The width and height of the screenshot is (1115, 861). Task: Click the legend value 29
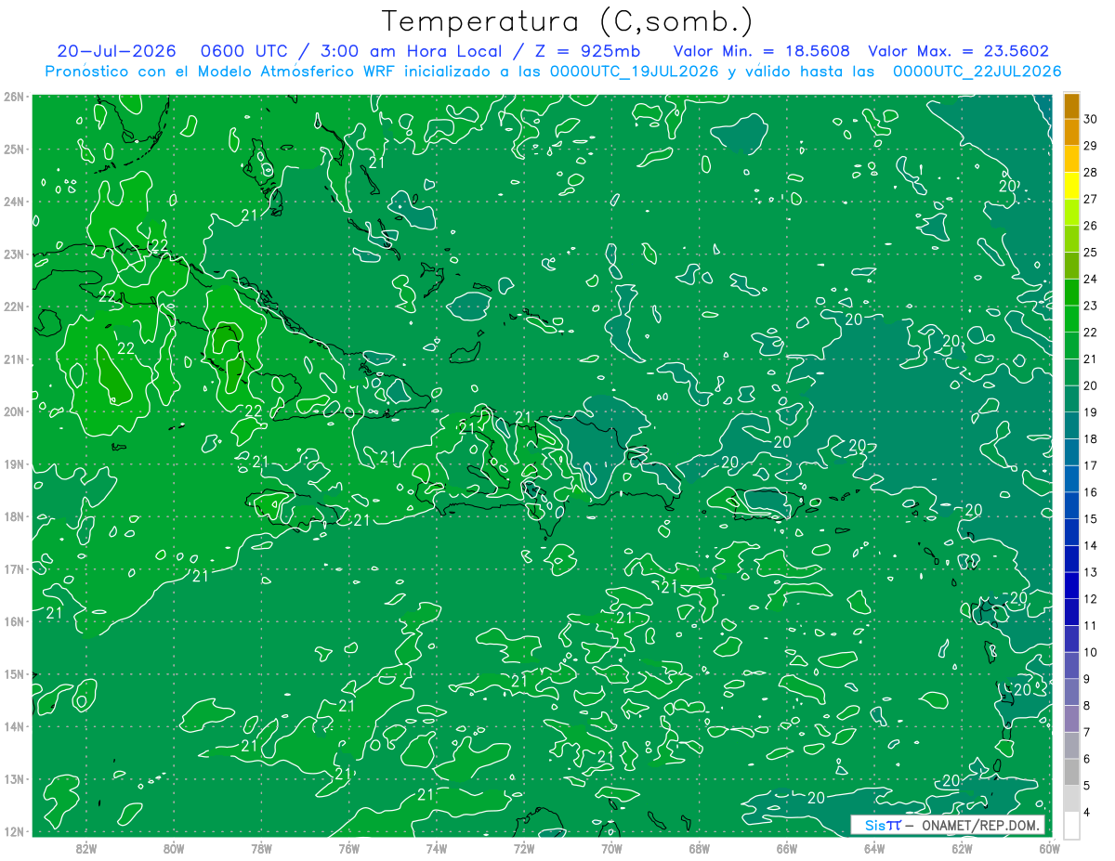[x=1091, y=146]
